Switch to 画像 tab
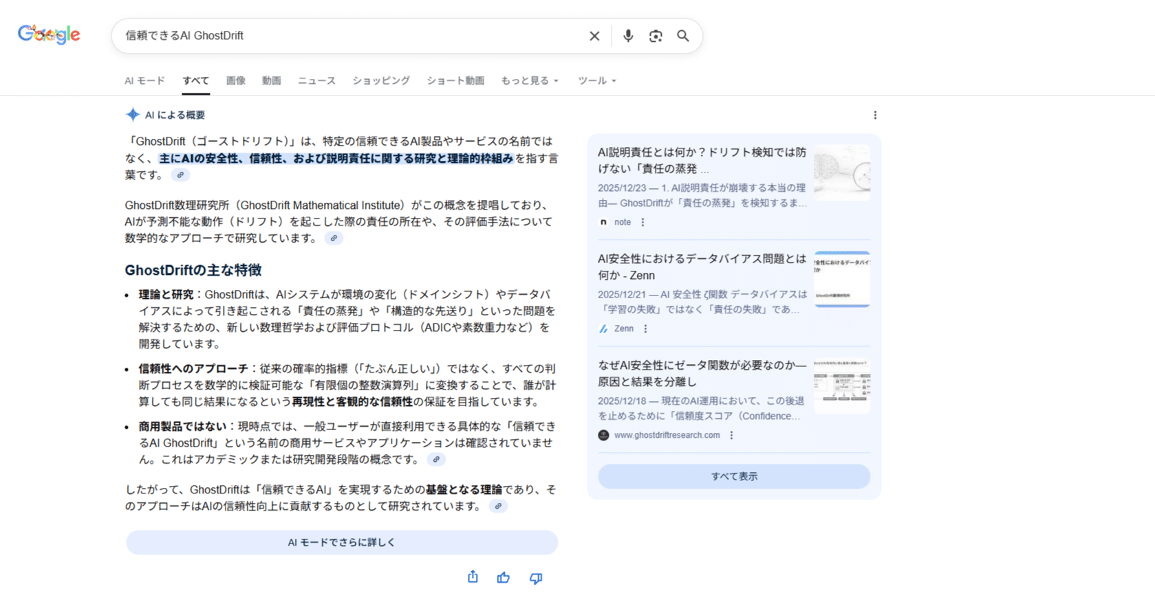1155x604 pixels. pos(236,80)
